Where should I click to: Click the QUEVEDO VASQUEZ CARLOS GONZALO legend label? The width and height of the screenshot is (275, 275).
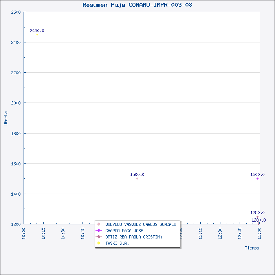point(141,224)
